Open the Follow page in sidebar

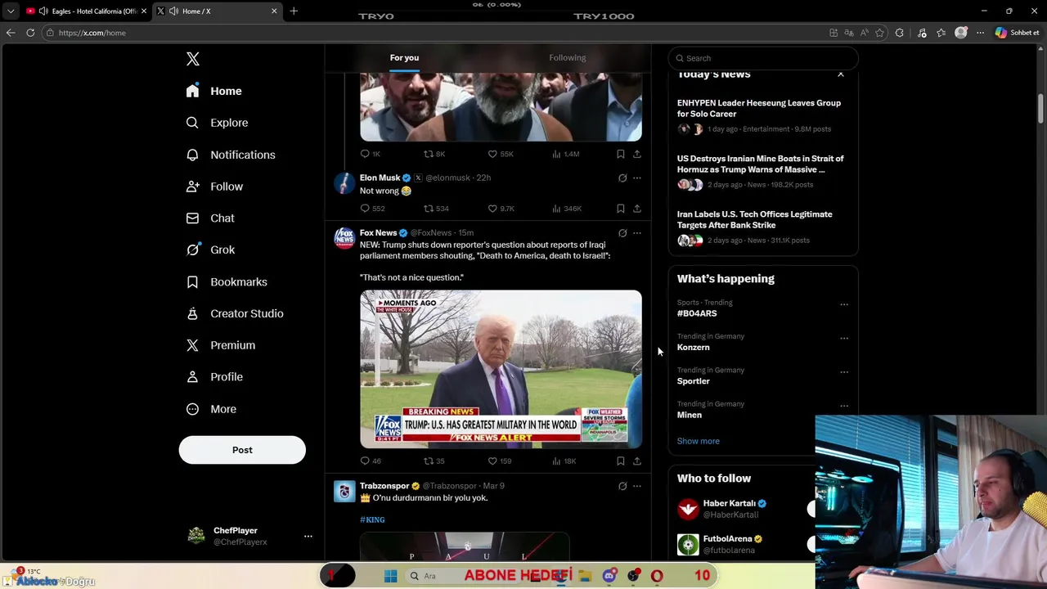click(x=214, y=187)
